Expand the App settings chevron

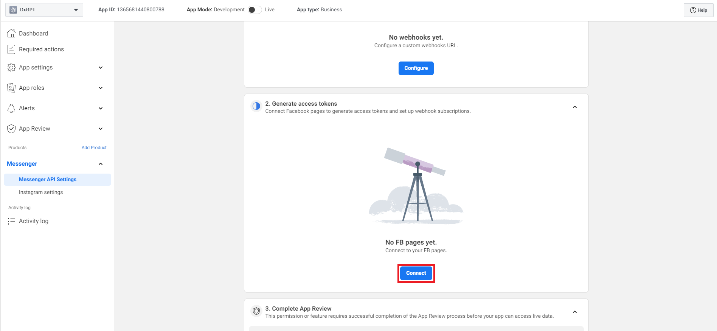[x=101, y=68]
